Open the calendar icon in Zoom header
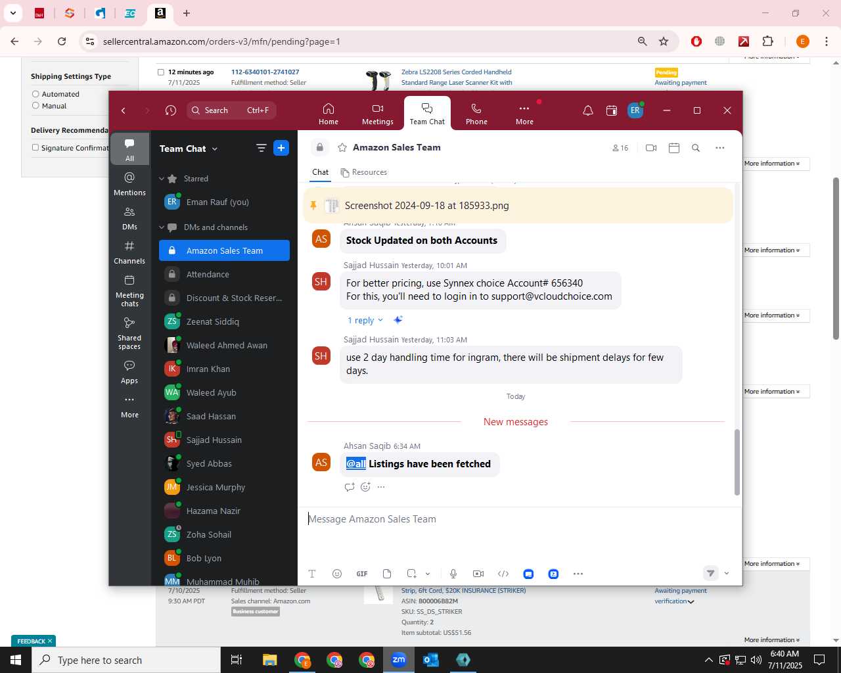This screenshot has width=841, height=673. coord(612,110)
